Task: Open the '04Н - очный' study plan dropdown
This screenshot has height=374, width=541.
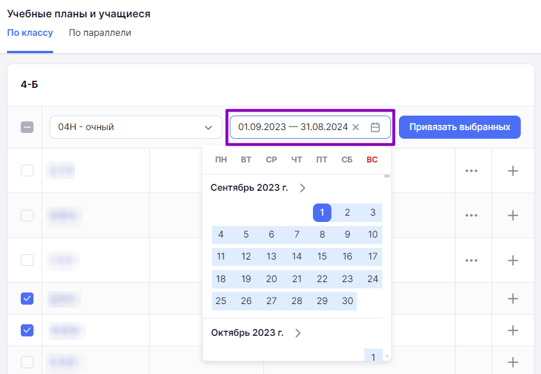Action: click(x=136, y=127)
